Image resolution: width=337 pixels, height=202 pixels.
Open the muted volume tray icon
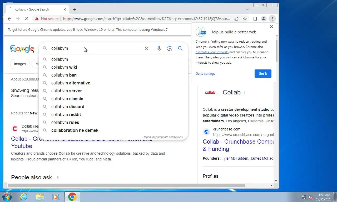coord(310,197)
